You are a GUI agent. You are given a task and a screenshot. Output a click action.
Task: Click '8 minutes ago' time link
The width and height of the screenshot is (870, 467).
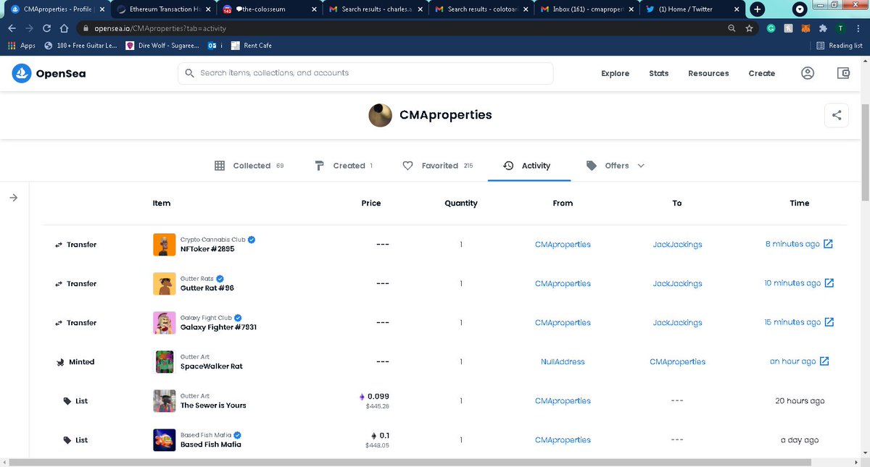click(792, 244)
